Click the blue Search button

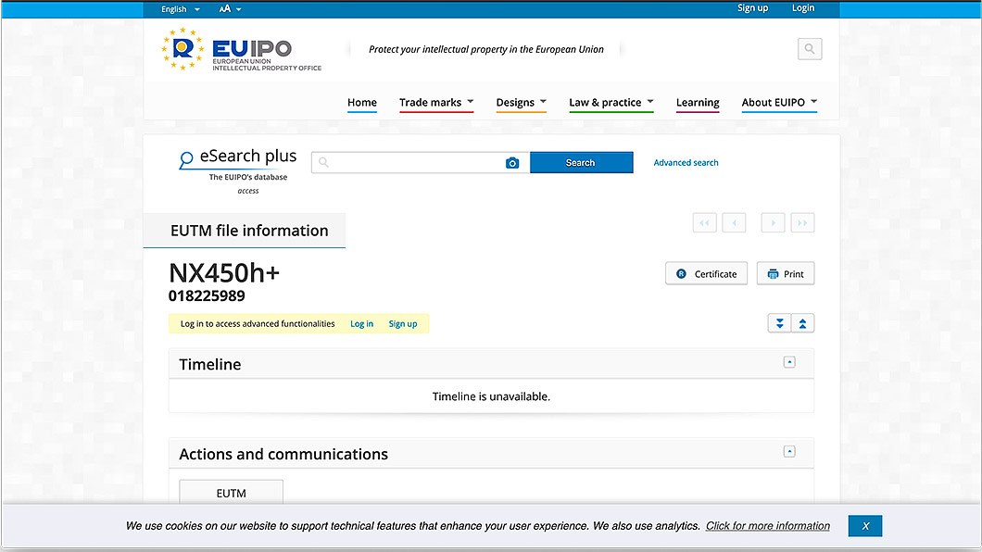coord(581,163)
